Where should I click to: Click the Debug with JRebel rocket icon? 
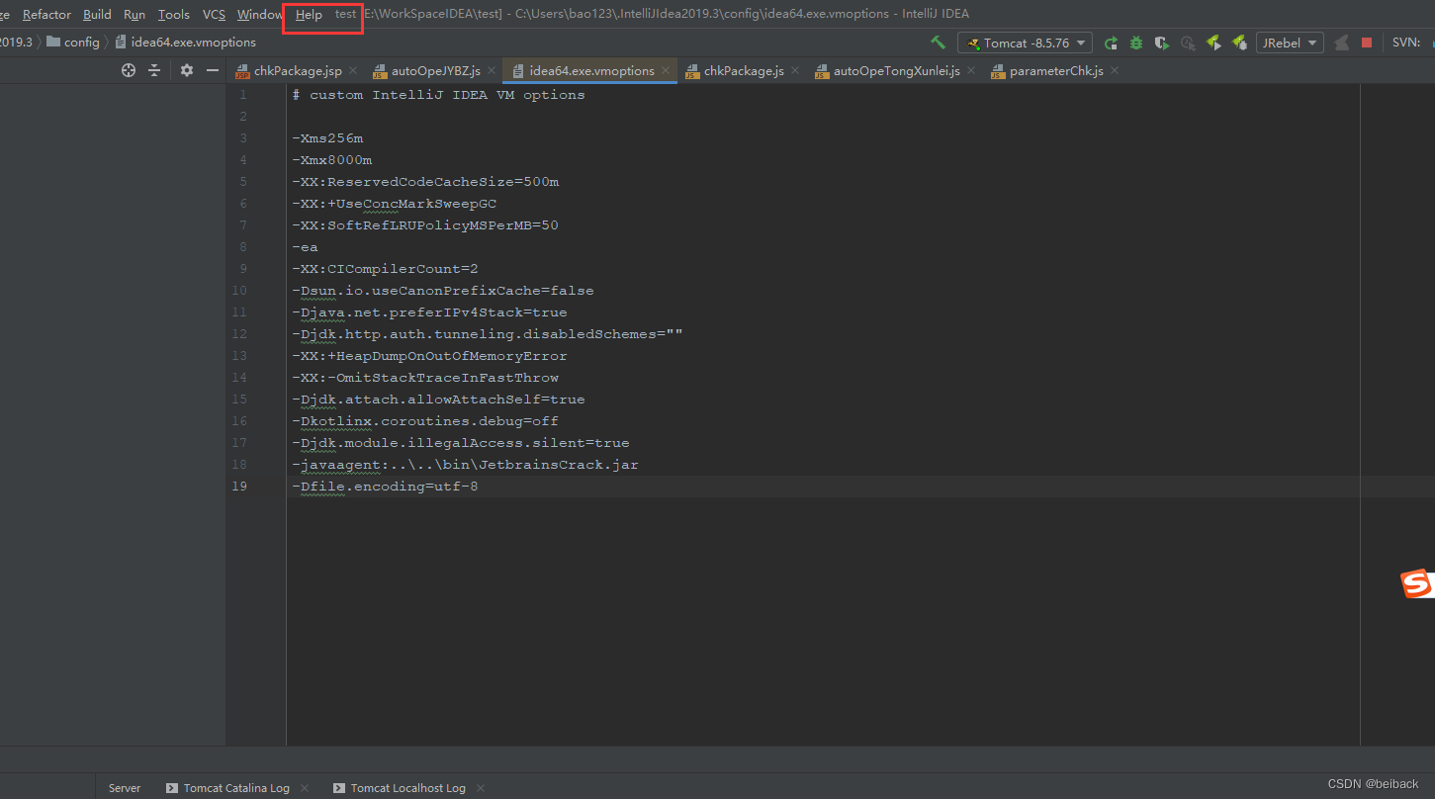[x=1239, y=43]
